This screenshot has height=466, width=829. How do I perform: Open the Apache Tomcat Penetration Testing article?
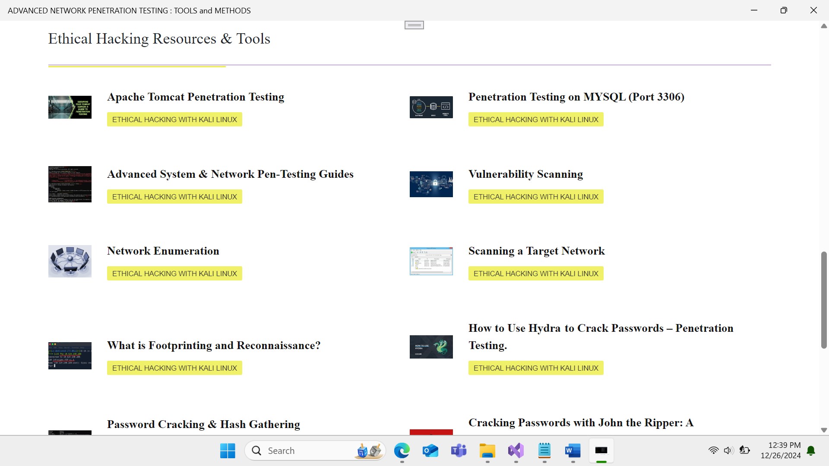pyautogui.click(x=196, y=97)
